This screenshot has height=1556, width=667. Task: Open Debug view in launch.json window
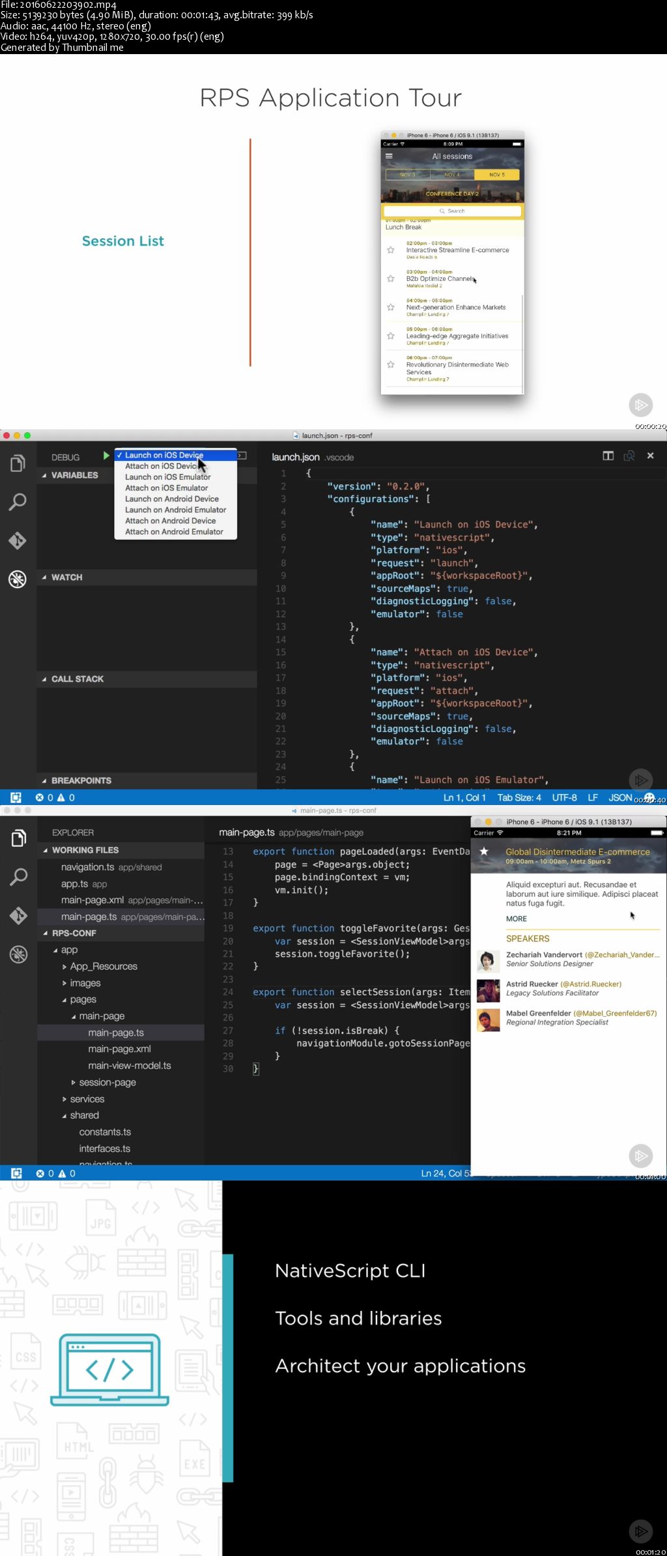18,579
